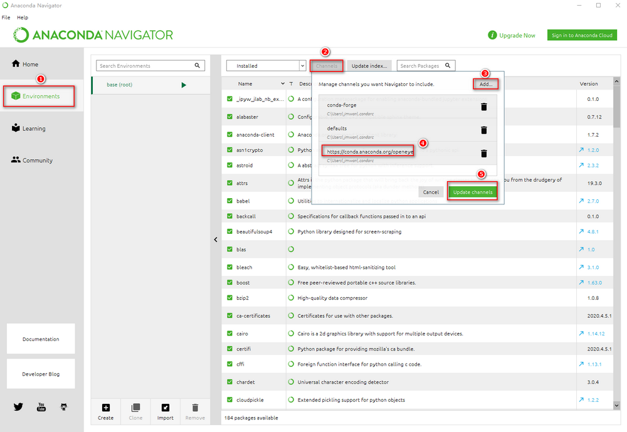
Task: Click the babel update arrow icon
Action: (x=581, y=201)
